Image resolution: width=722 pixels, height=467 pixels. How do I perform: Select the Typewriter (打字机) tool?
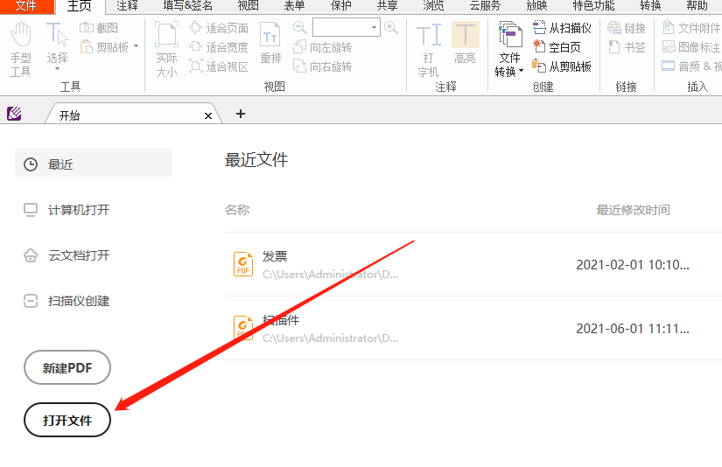(428, 50)
